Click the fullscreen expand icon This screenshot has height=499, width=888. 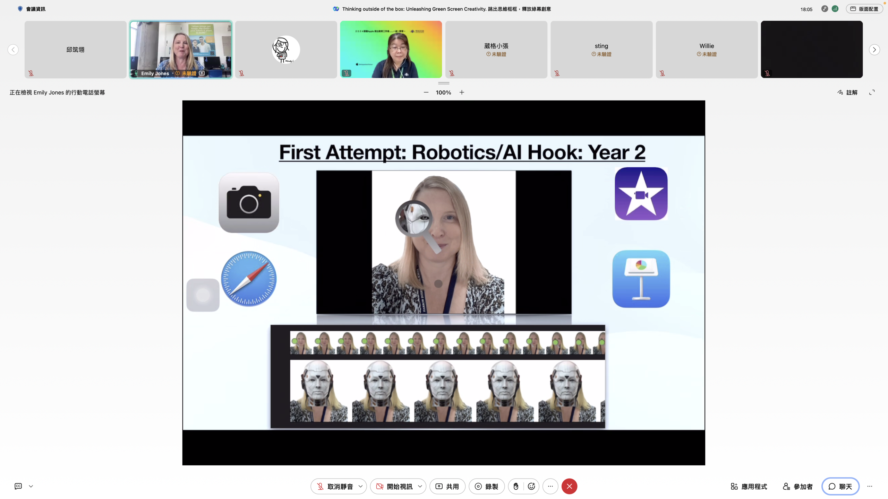click(x=872, y=93)
